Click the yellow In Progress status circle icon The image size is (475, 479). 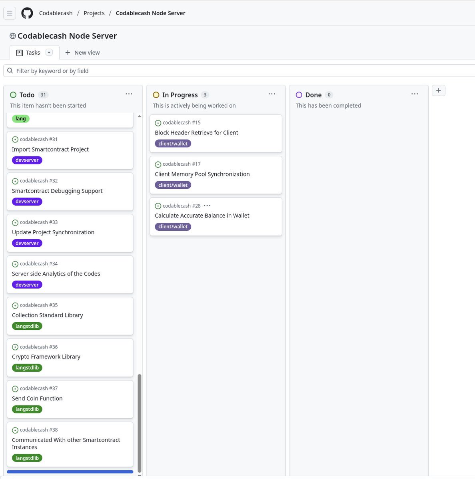pos(156,95)
